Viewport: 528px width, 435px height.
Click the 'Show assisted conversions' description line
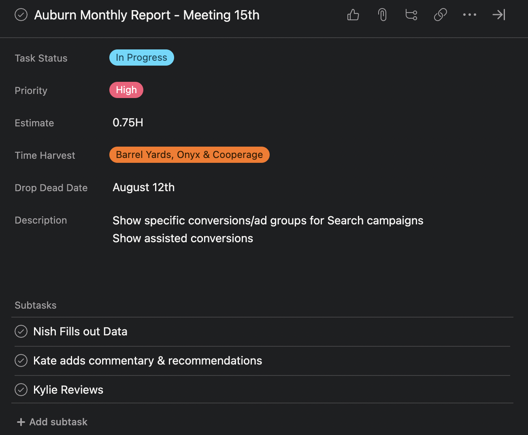click(x=183, y=238)
